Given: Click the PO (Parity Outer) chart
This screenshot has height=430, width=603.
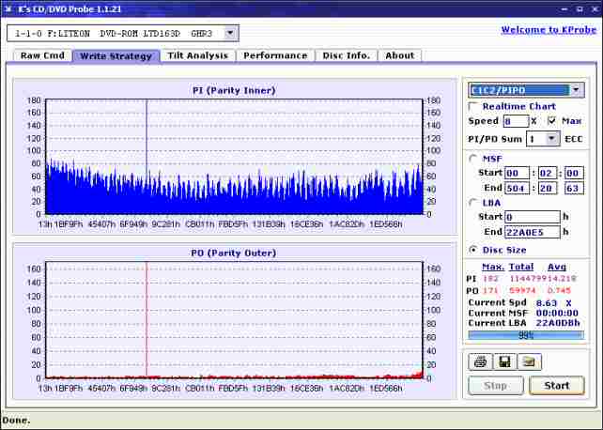Looking at the screenshot, I should [x=234, y=320].
